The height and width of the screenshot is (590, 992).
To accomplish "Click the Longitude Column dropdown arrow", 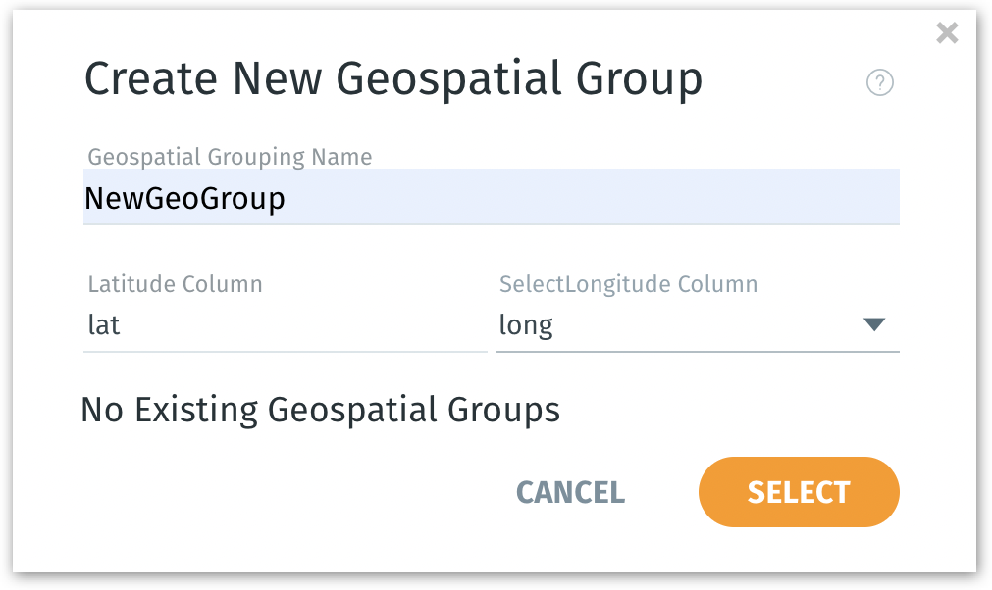I will 874,324.
